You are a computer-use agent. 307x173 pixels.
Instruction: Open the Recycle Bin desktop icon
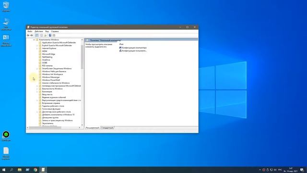(6, 7)
